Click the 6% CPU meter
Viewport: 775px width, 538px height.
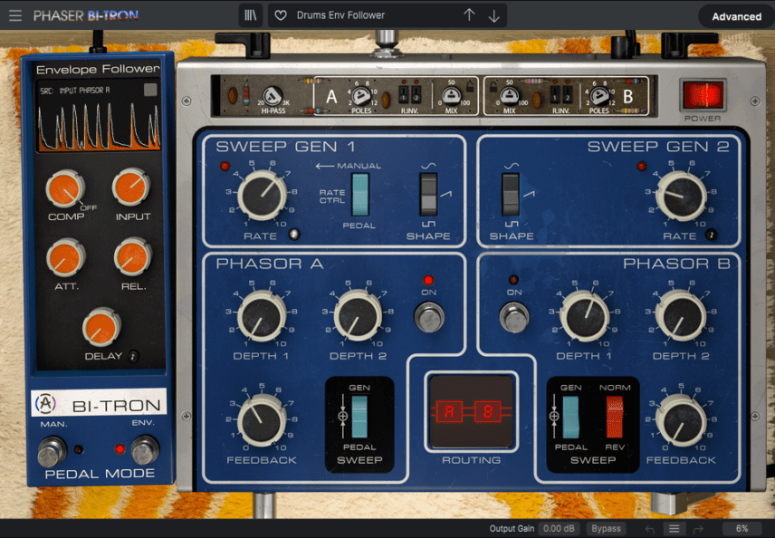742,529
